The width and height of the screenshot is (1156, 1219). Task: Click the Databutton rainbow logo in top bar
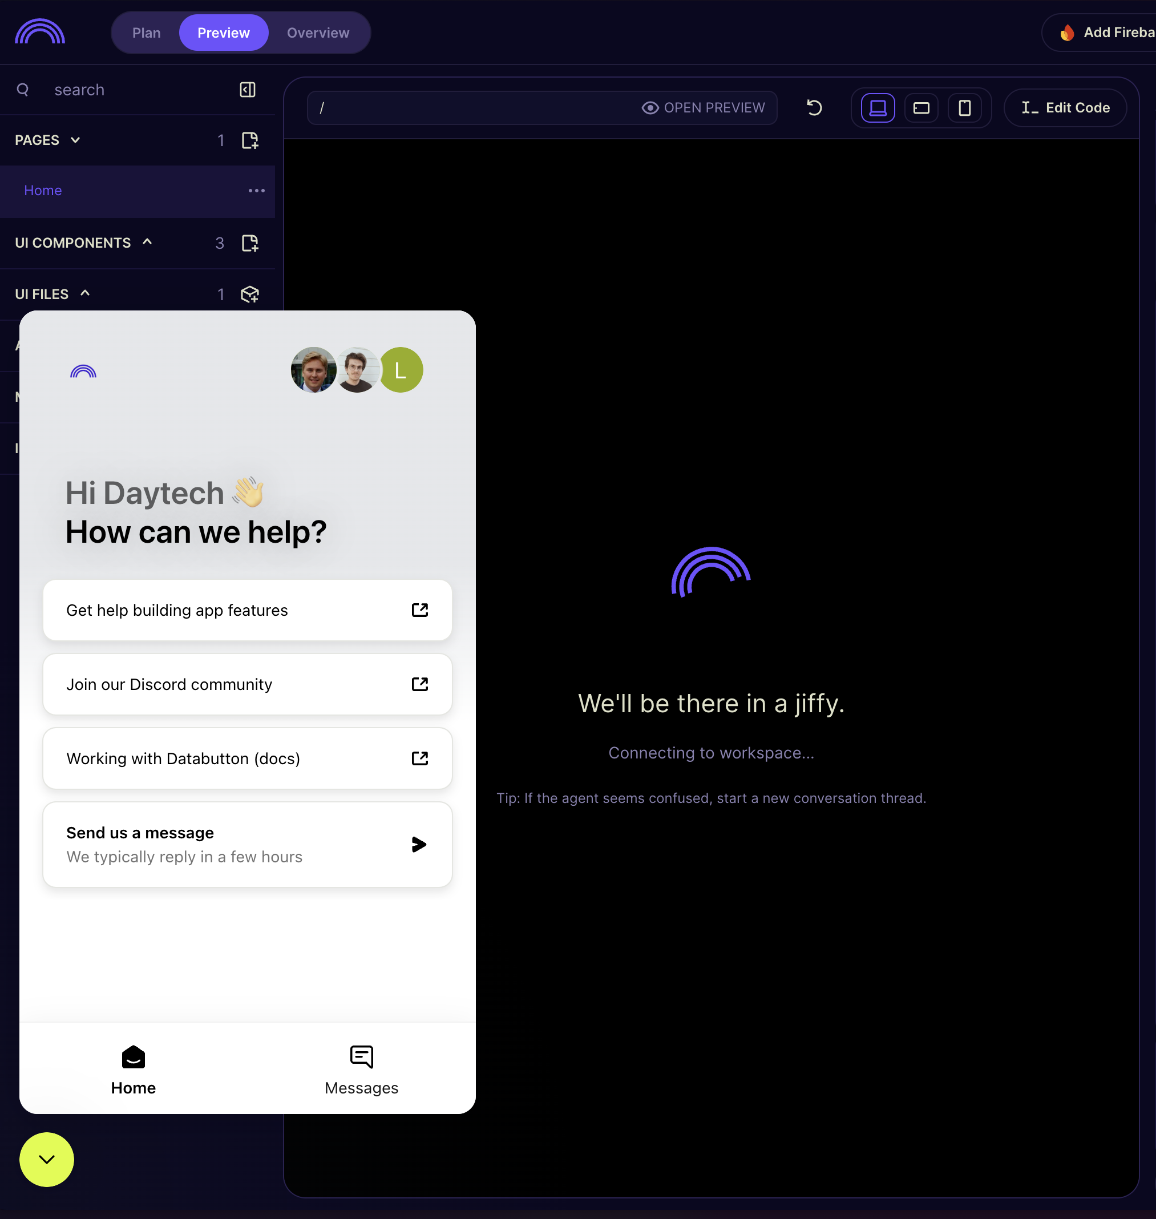[40, 32]
